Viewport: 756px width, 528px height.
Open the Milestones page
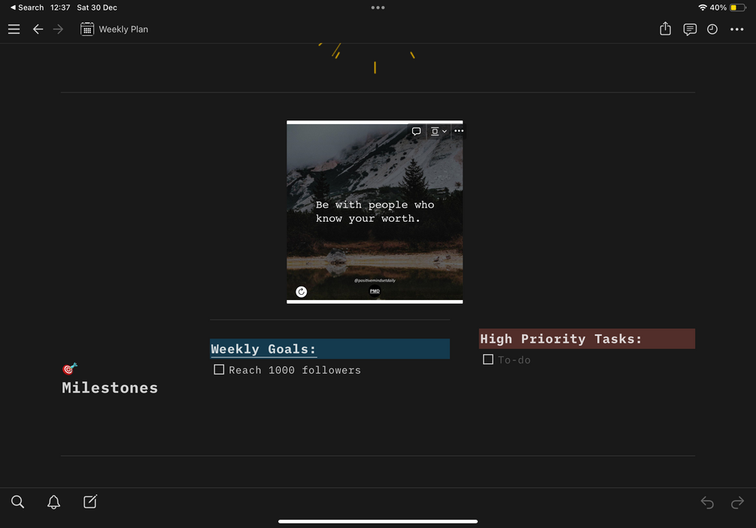[x=110, y=388]
